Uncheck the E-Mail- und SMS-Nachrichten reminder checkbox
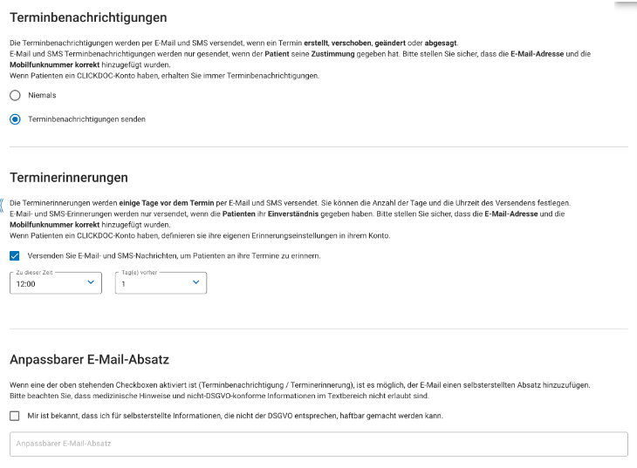This screenshot has height=468, width=637. coord(15,256)
